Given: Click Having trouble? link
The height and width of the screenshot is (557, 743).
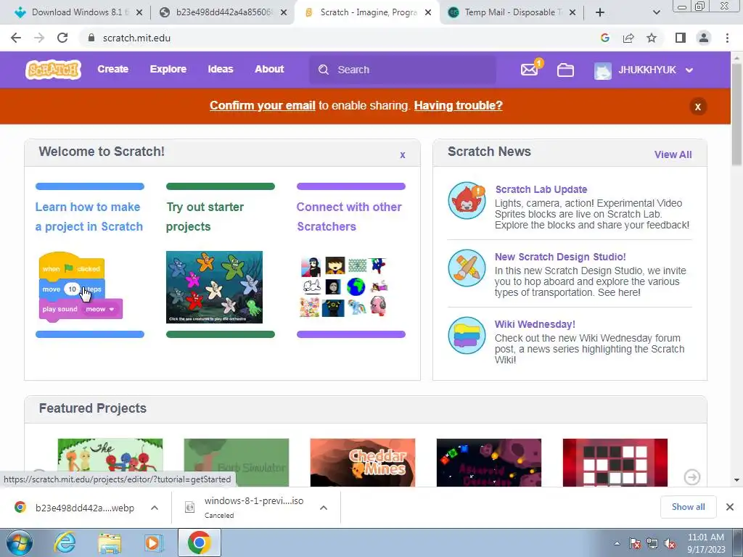Looking at the screenshot, I should [459, 106].
